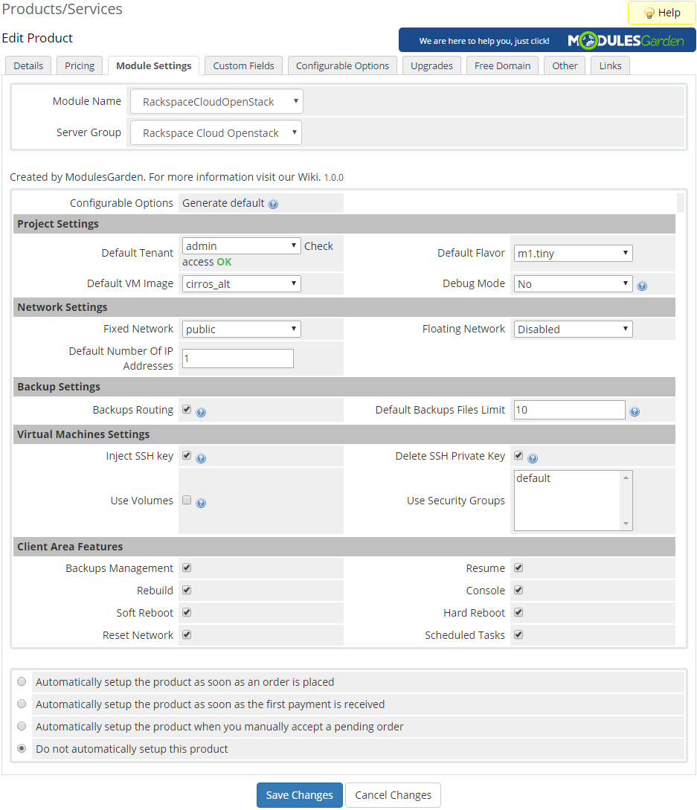Click help icon beside Debug Mode dropdown

coord(642,285)
